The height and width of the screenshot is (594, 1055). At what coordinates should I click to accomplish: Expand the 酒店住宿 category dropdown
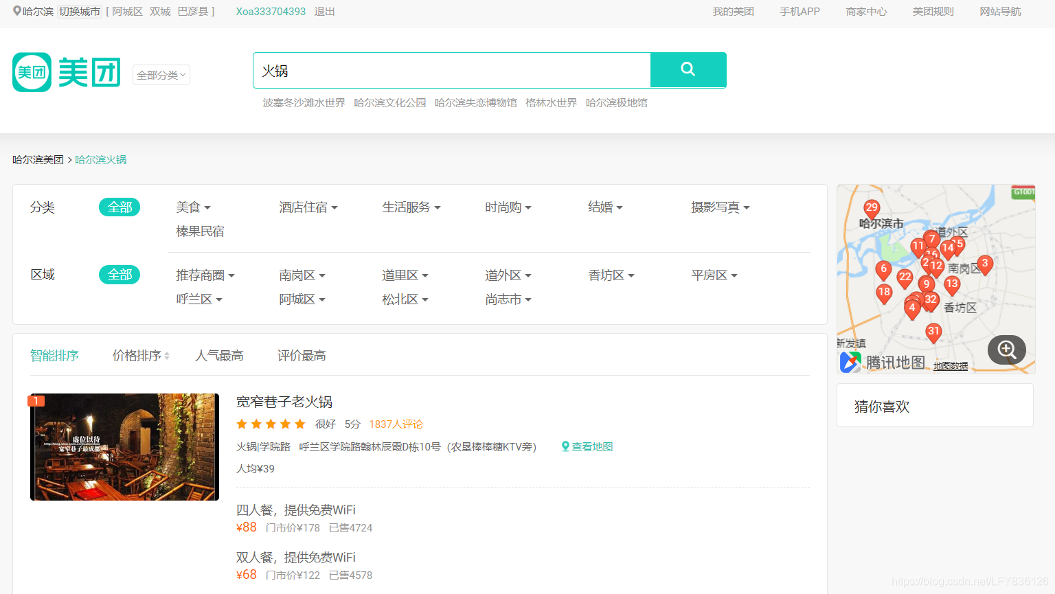pos(308,207)
